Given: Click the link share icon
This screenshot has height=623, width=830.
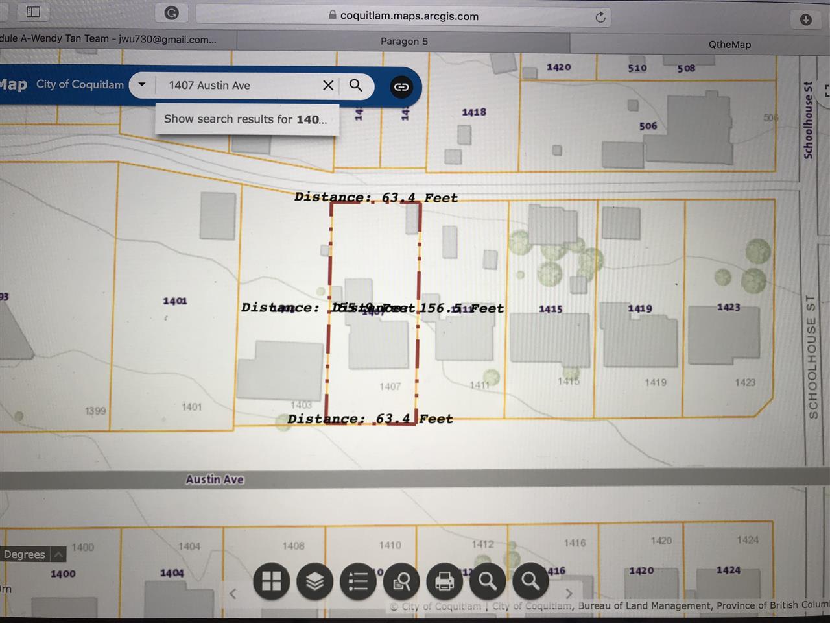Looking at the screenshot, I should click(401, 87).
